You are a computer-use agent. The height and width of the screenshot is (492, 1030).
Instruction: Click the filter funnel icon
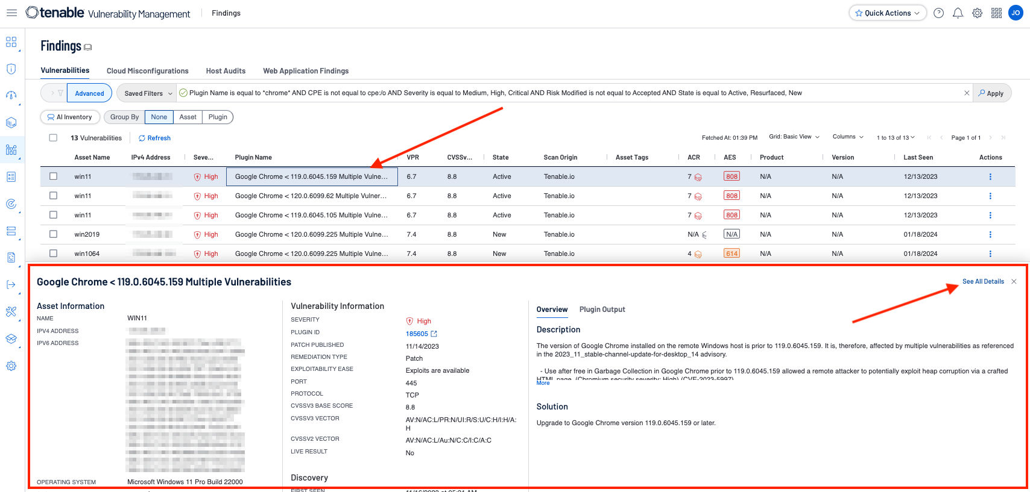[60, 93]
